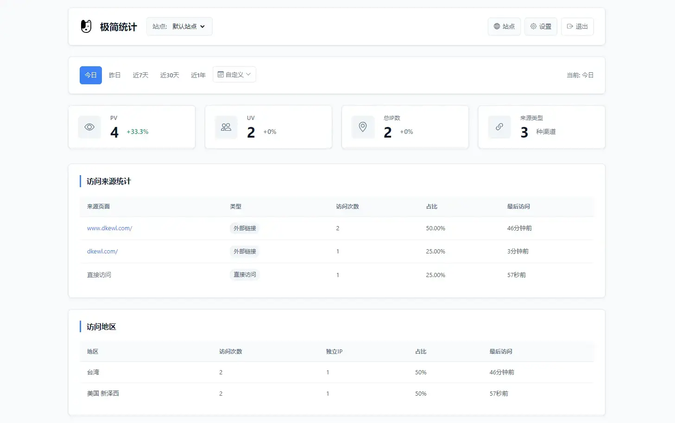This screenshot has width=675, height=423.
Task: Switch to the 昨日 time filter
Action: 114,75
